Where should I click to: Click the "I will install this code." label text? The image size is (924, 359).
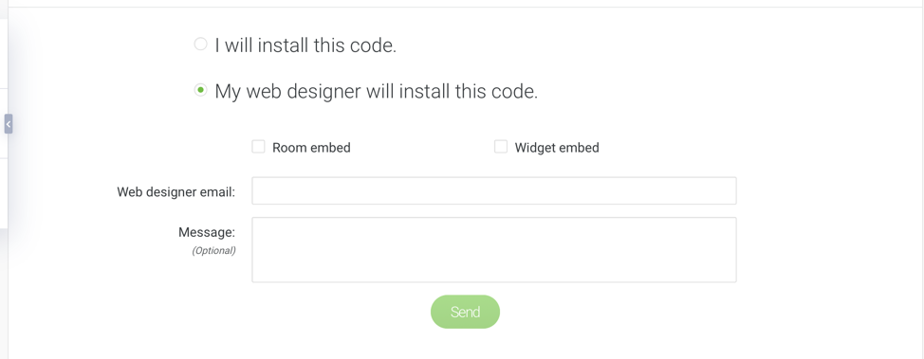[305, 45]
